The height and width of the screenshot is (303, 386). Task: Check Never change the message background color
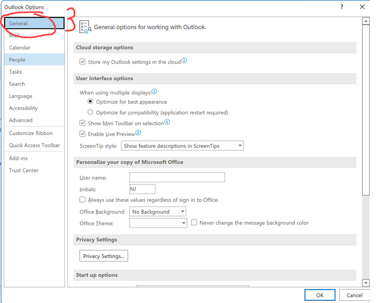point(194,223)
